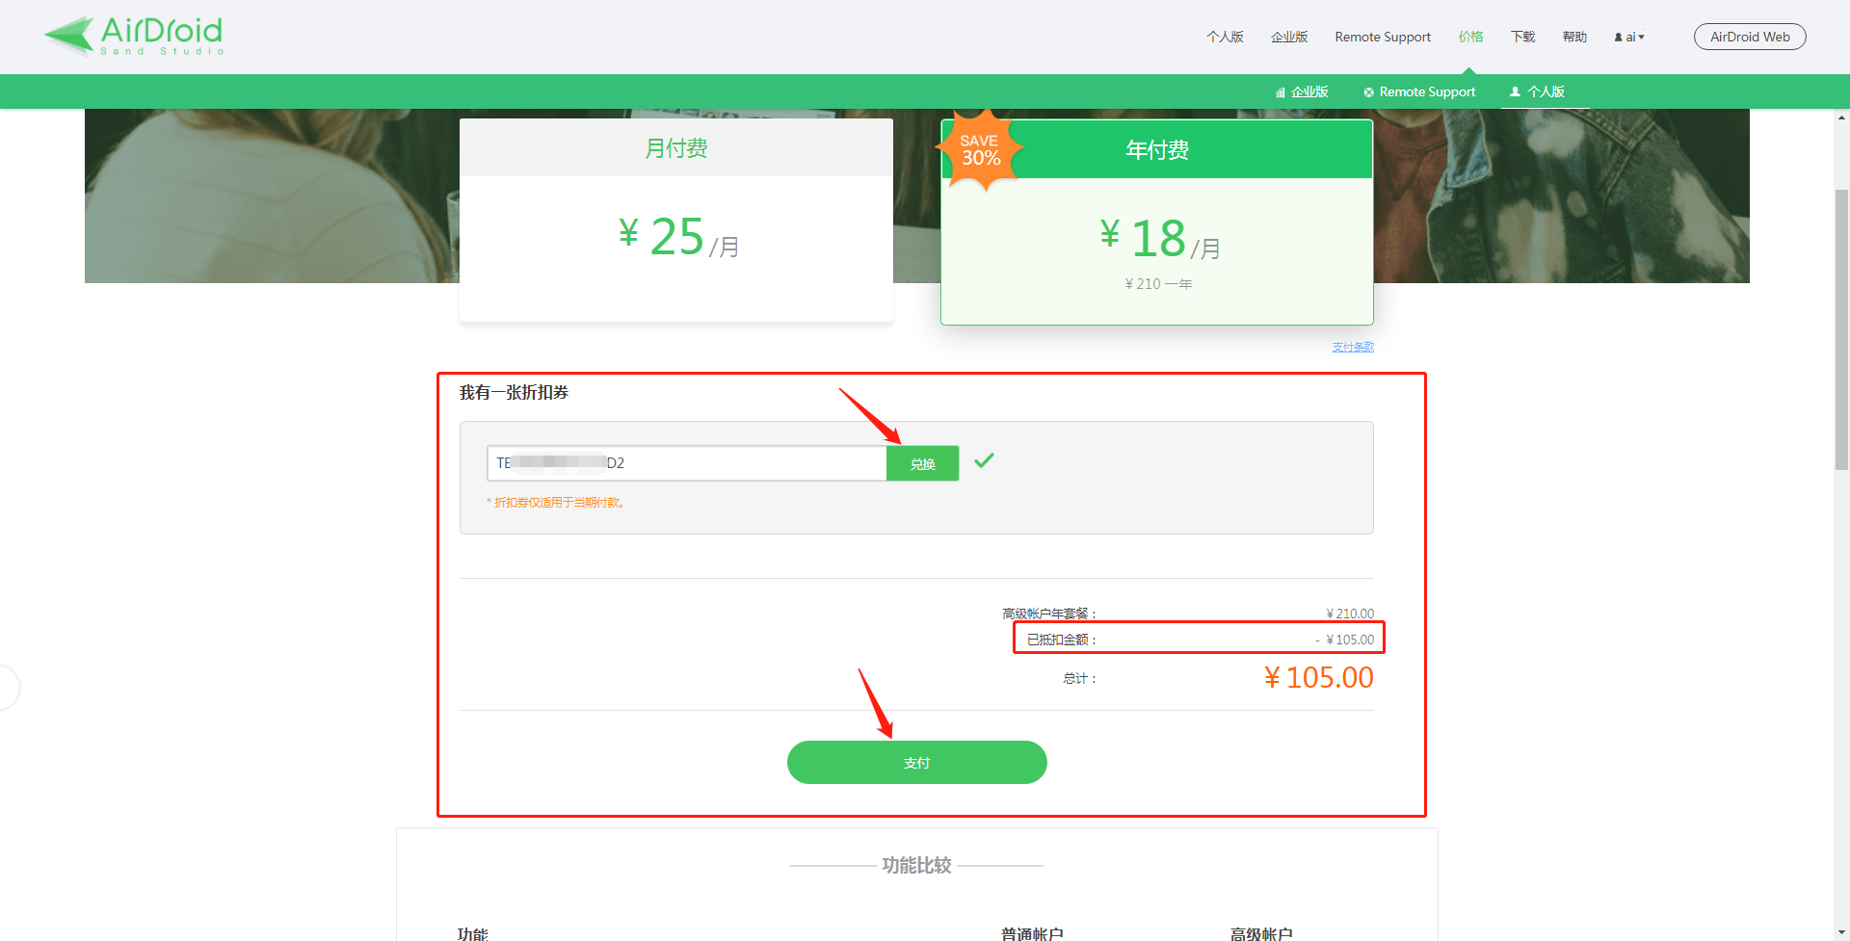The width and height of the screenshot is (1850, 941).
Task: Click the ￥105.00 total amount
Action: click(1318, 677)
